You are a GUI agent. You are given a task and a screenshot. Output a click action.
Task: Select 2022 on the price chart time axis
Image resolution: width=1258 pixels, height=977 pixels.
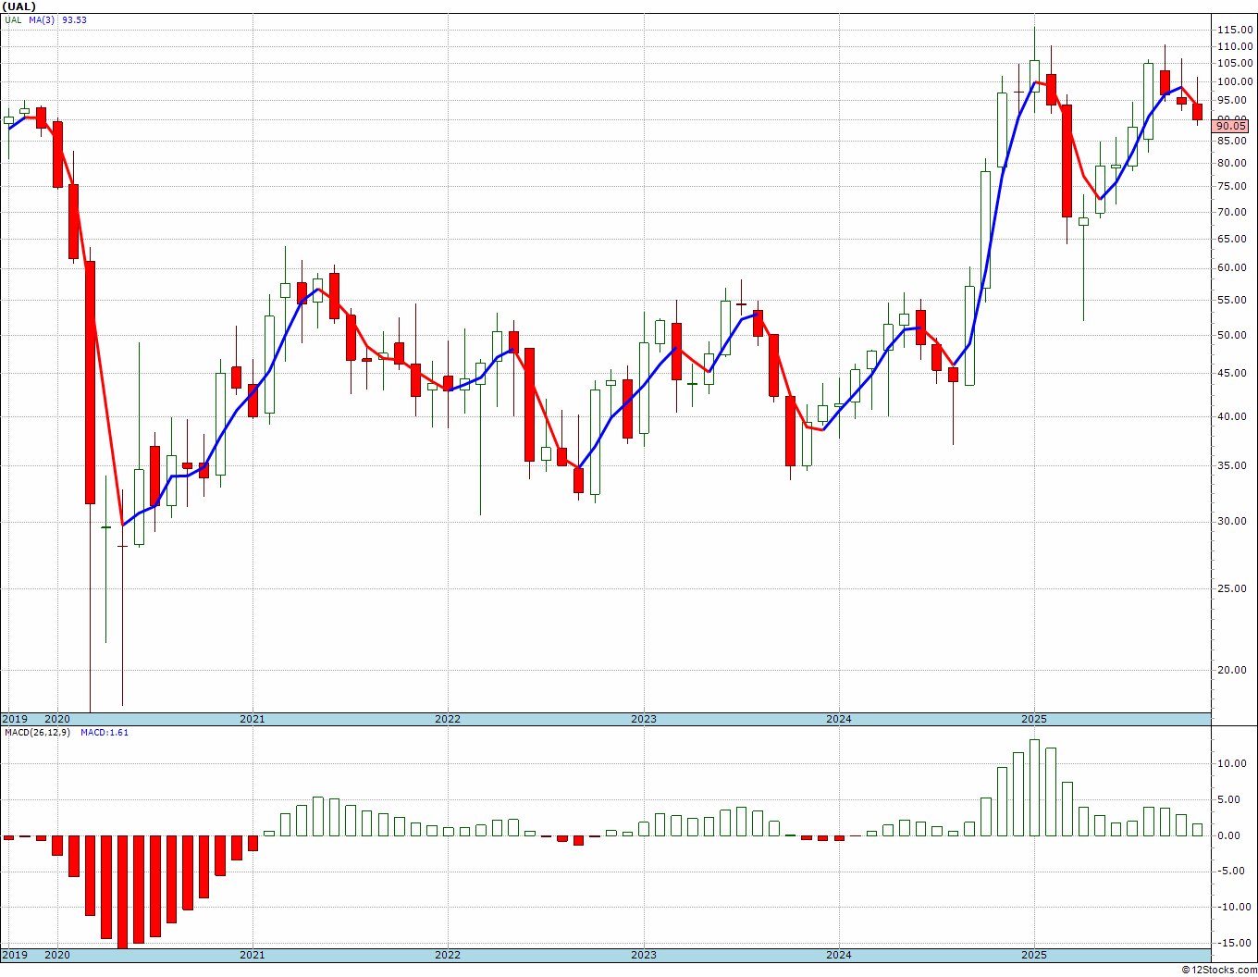(448, 719)
